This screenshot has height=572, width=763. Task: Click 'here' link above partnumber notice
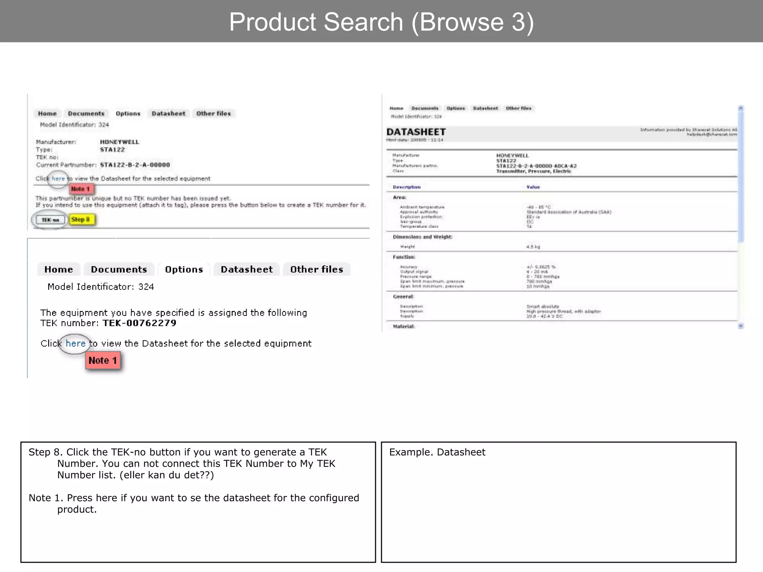coord(58,179)
